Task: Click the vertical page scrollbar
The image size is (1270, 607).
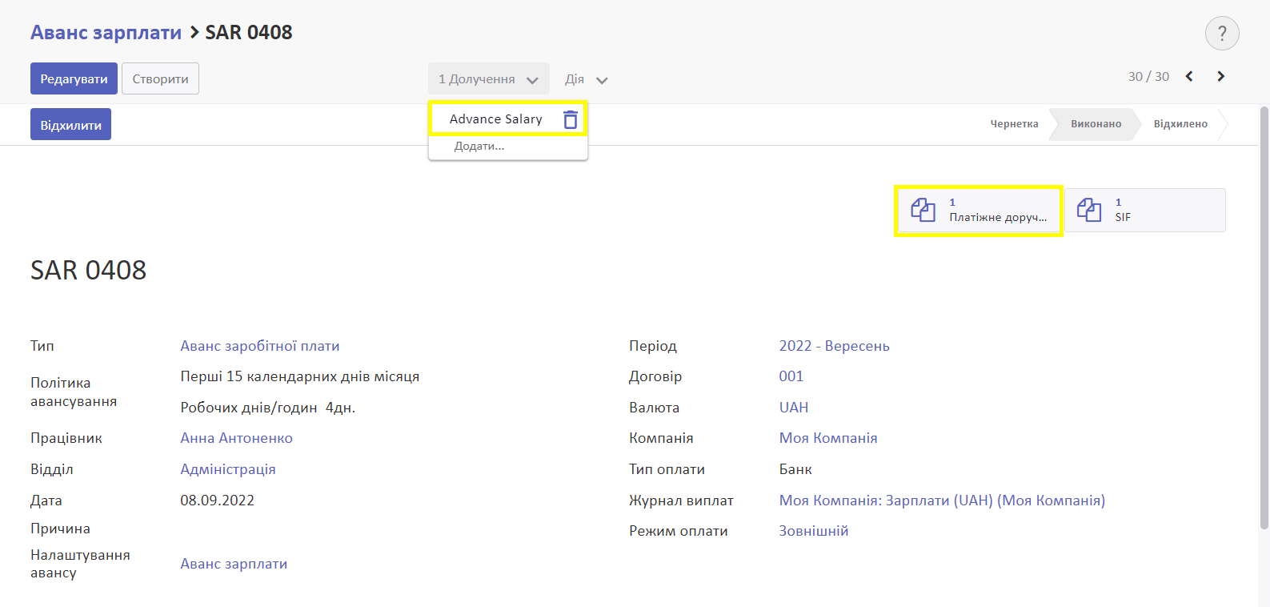Action: (x=1264, y=318)
